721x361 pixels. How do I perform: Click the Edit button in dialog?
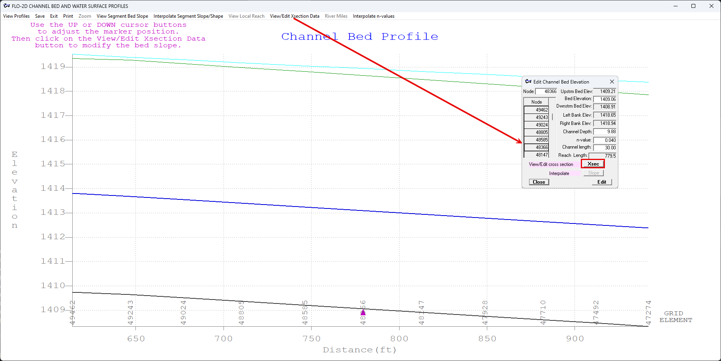[601, 182]
